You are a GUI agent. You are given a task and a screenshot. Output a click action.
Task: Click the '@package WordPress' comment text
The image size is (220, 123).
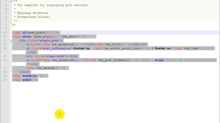click(33, 13)
